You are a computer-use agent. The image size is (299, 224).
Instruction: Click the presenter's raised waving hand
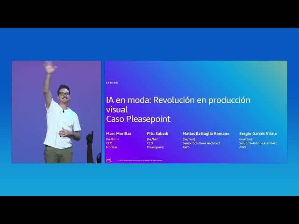tap(50, 68)
